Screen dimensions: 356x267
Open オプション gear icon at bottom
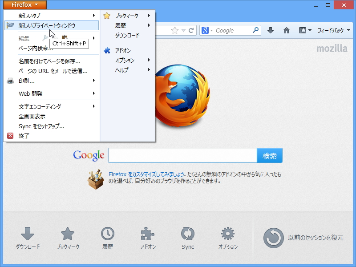pos(227,235)
